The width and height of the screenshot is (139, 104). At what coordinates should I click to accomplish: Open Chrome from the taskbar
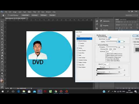(x=56, y=91)
